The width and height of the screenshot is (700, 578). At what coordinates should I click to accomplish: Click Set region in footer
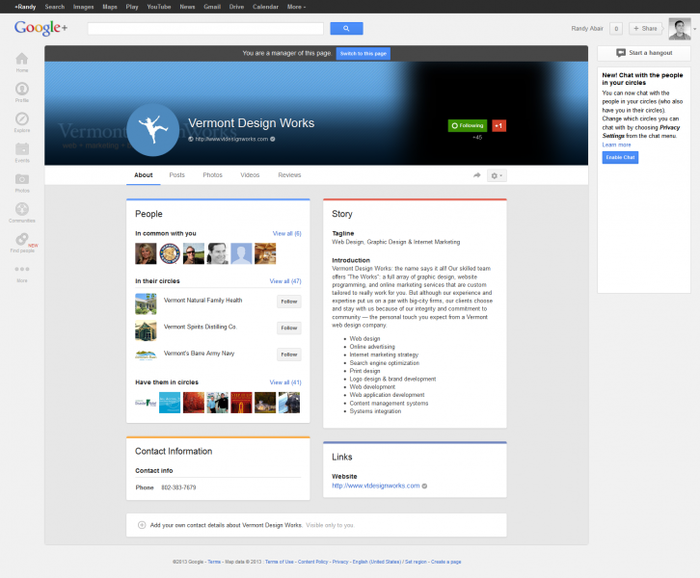click(416, 562)
